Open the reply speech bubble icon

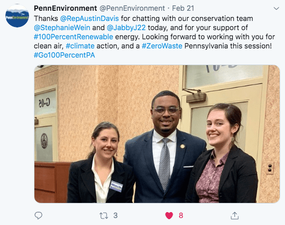(x=38, y=215)
